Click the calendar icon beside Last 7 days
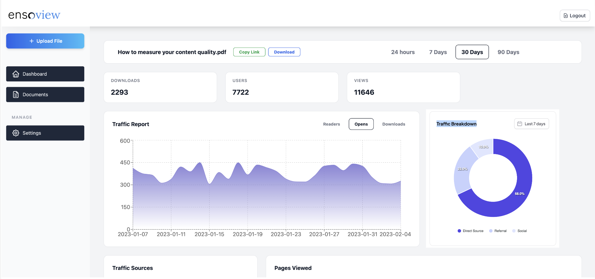Image resolution: width=595 pixels, height=279 pixels. 520,124
